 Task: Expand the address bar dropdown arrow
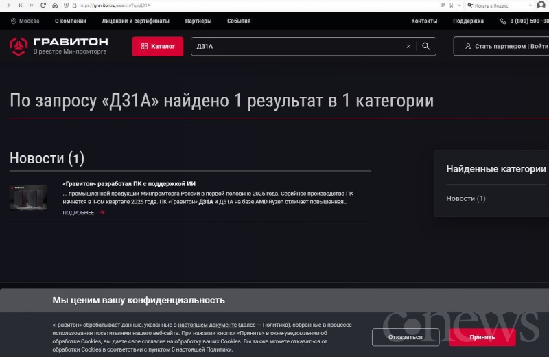pos(459,5)
